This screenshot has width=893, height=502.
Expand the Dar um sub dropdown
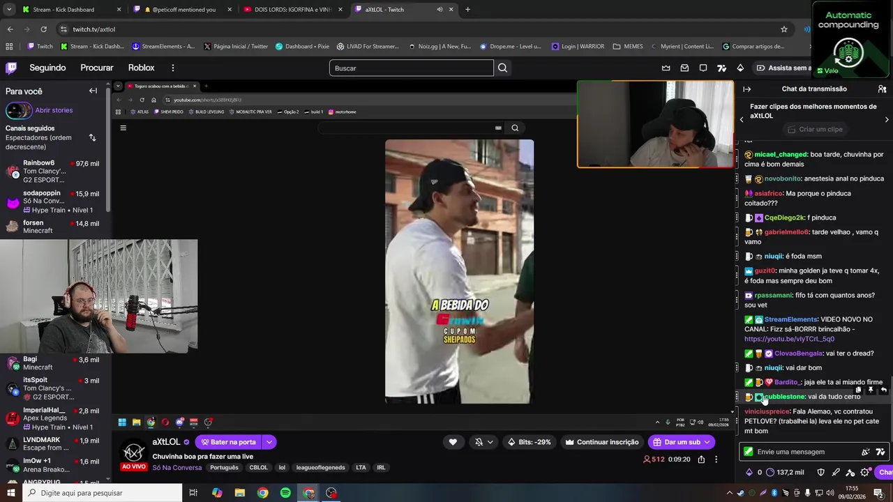point(707,442)
